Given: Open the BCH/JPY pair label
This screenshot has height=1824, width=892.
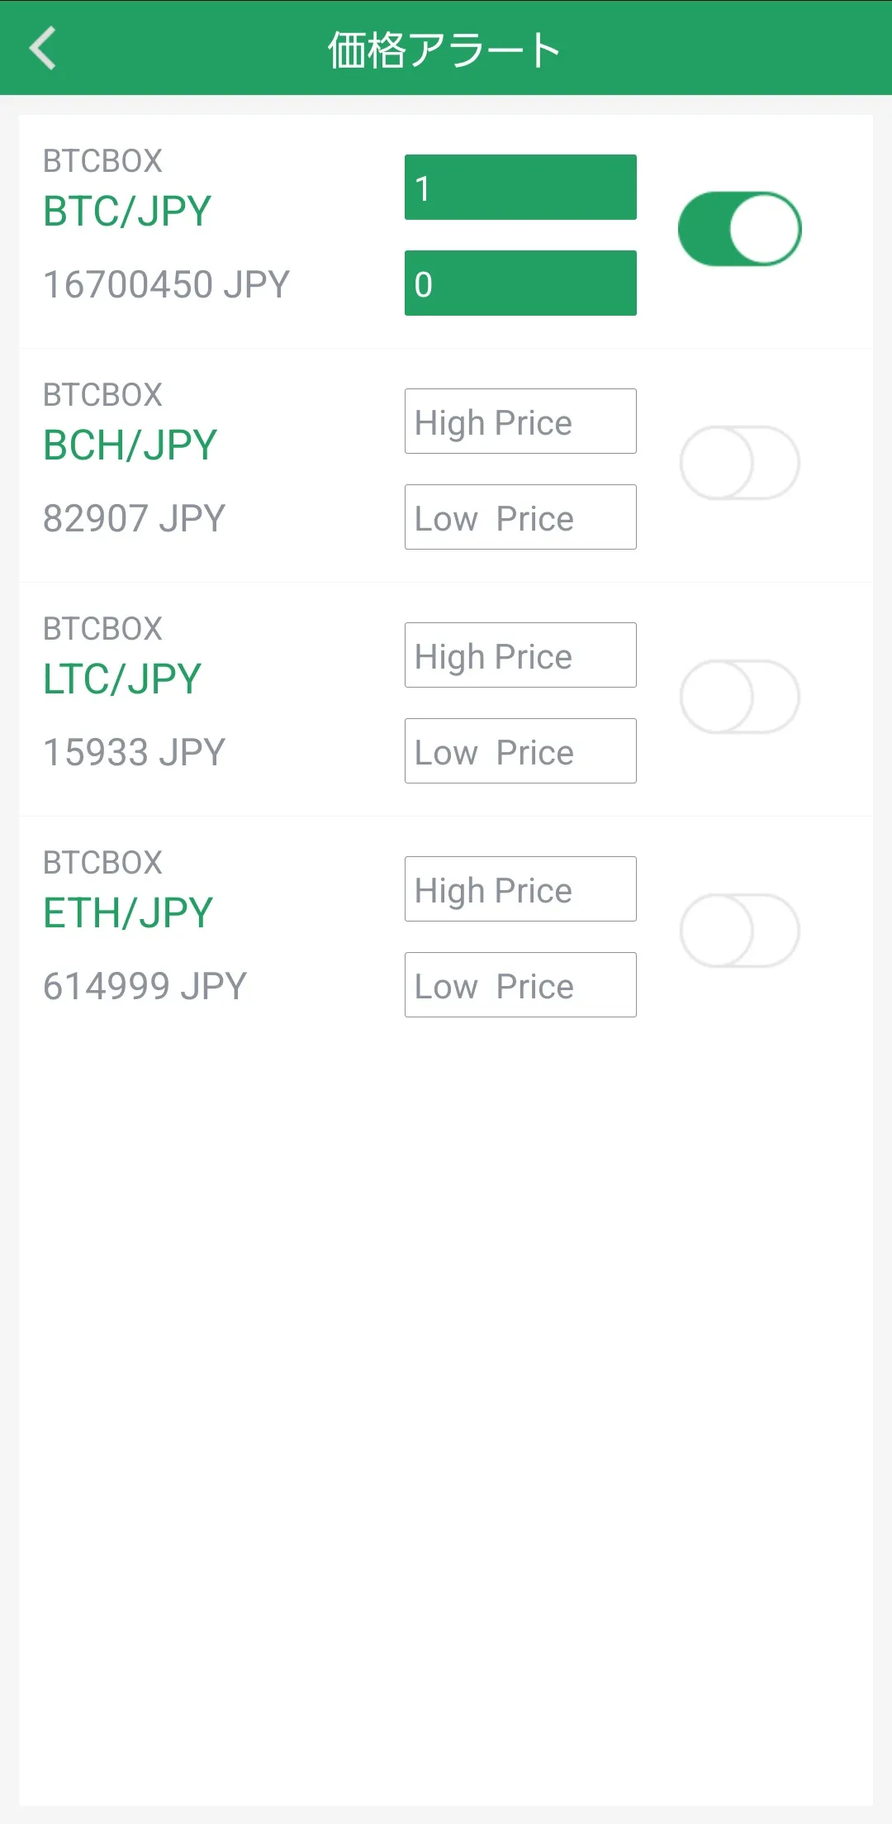Looking at the screenshot, I should tap(130, 445).
